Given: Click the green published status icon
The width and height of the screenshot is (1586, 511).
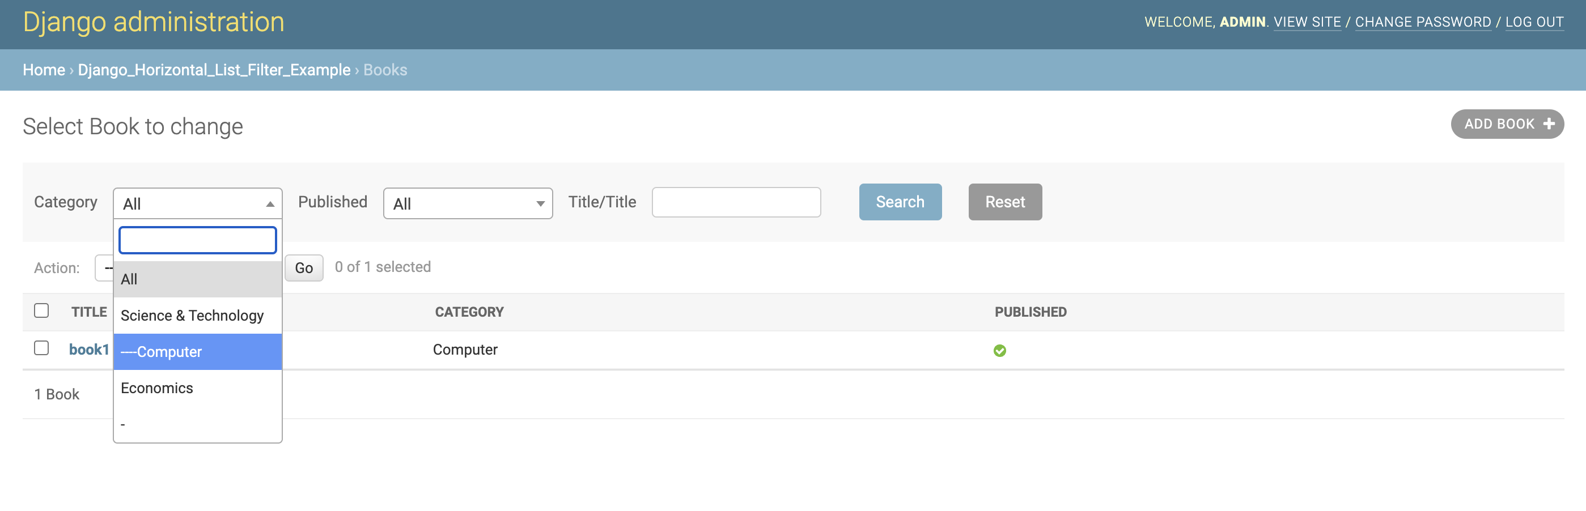Looking at the screenshot, I should point(999,350).
